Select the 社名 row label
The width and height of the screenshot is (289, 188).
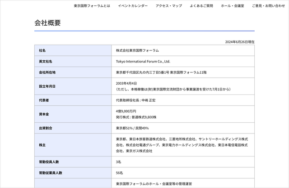(42, 50)
